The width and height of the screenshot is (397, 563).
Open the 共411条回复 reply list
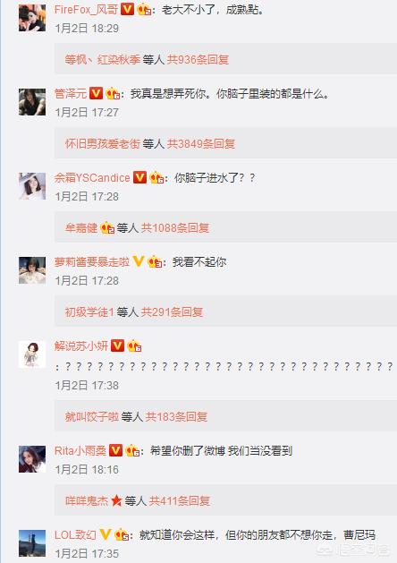(180, 500)
